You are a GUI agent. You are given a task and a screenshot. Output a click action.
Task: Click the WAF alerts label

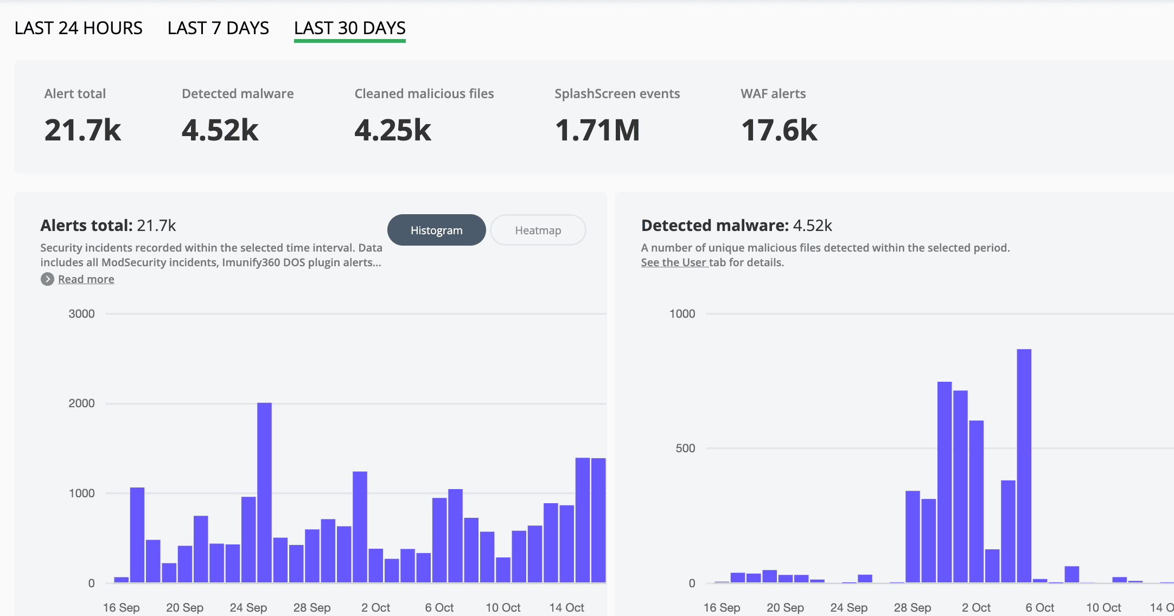(774, 94)
